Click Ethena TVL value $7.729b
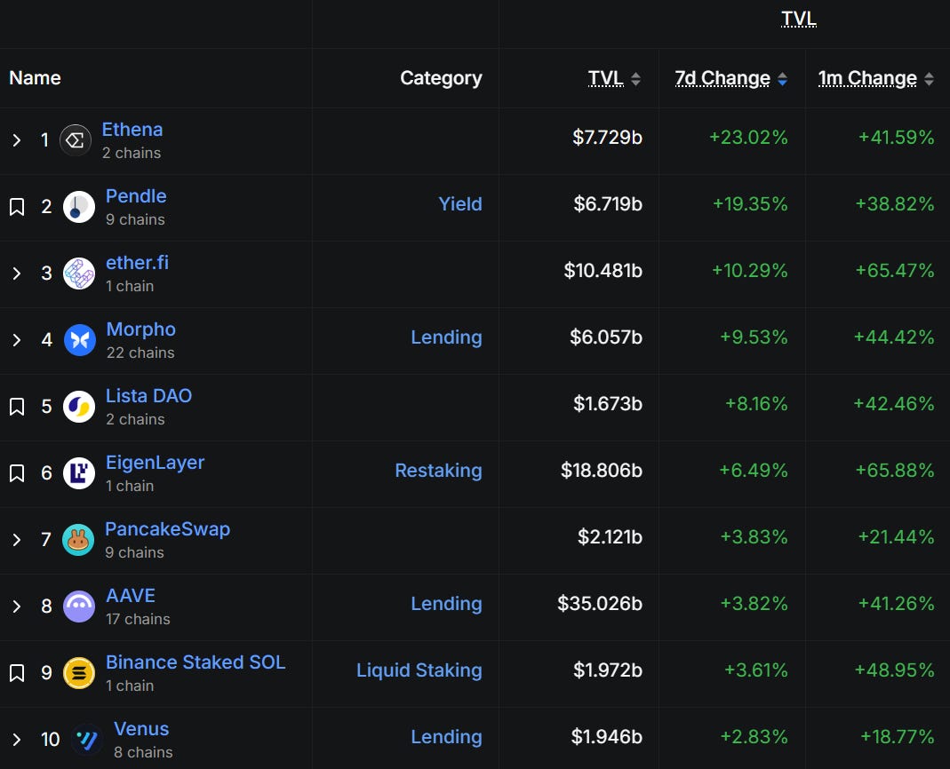 point(607,138)
